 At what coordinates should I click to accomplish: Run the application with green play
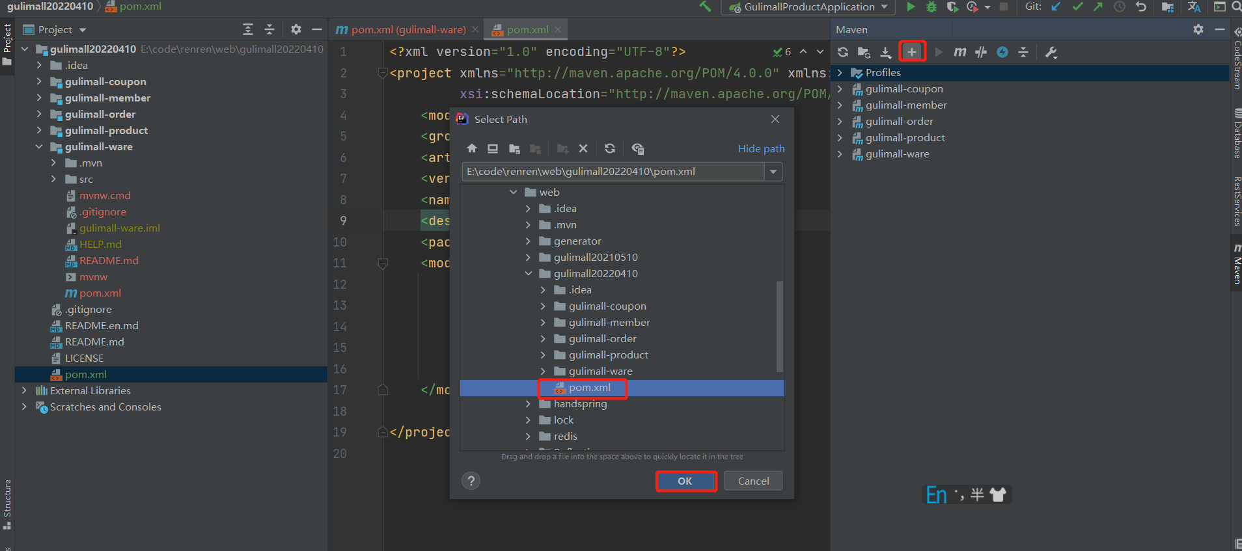click(911, 7)
